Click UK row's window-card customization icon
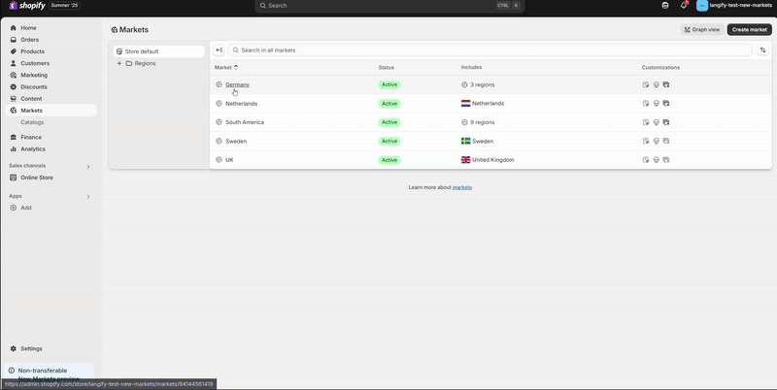 pyautogui.click(x=666, y=160)
